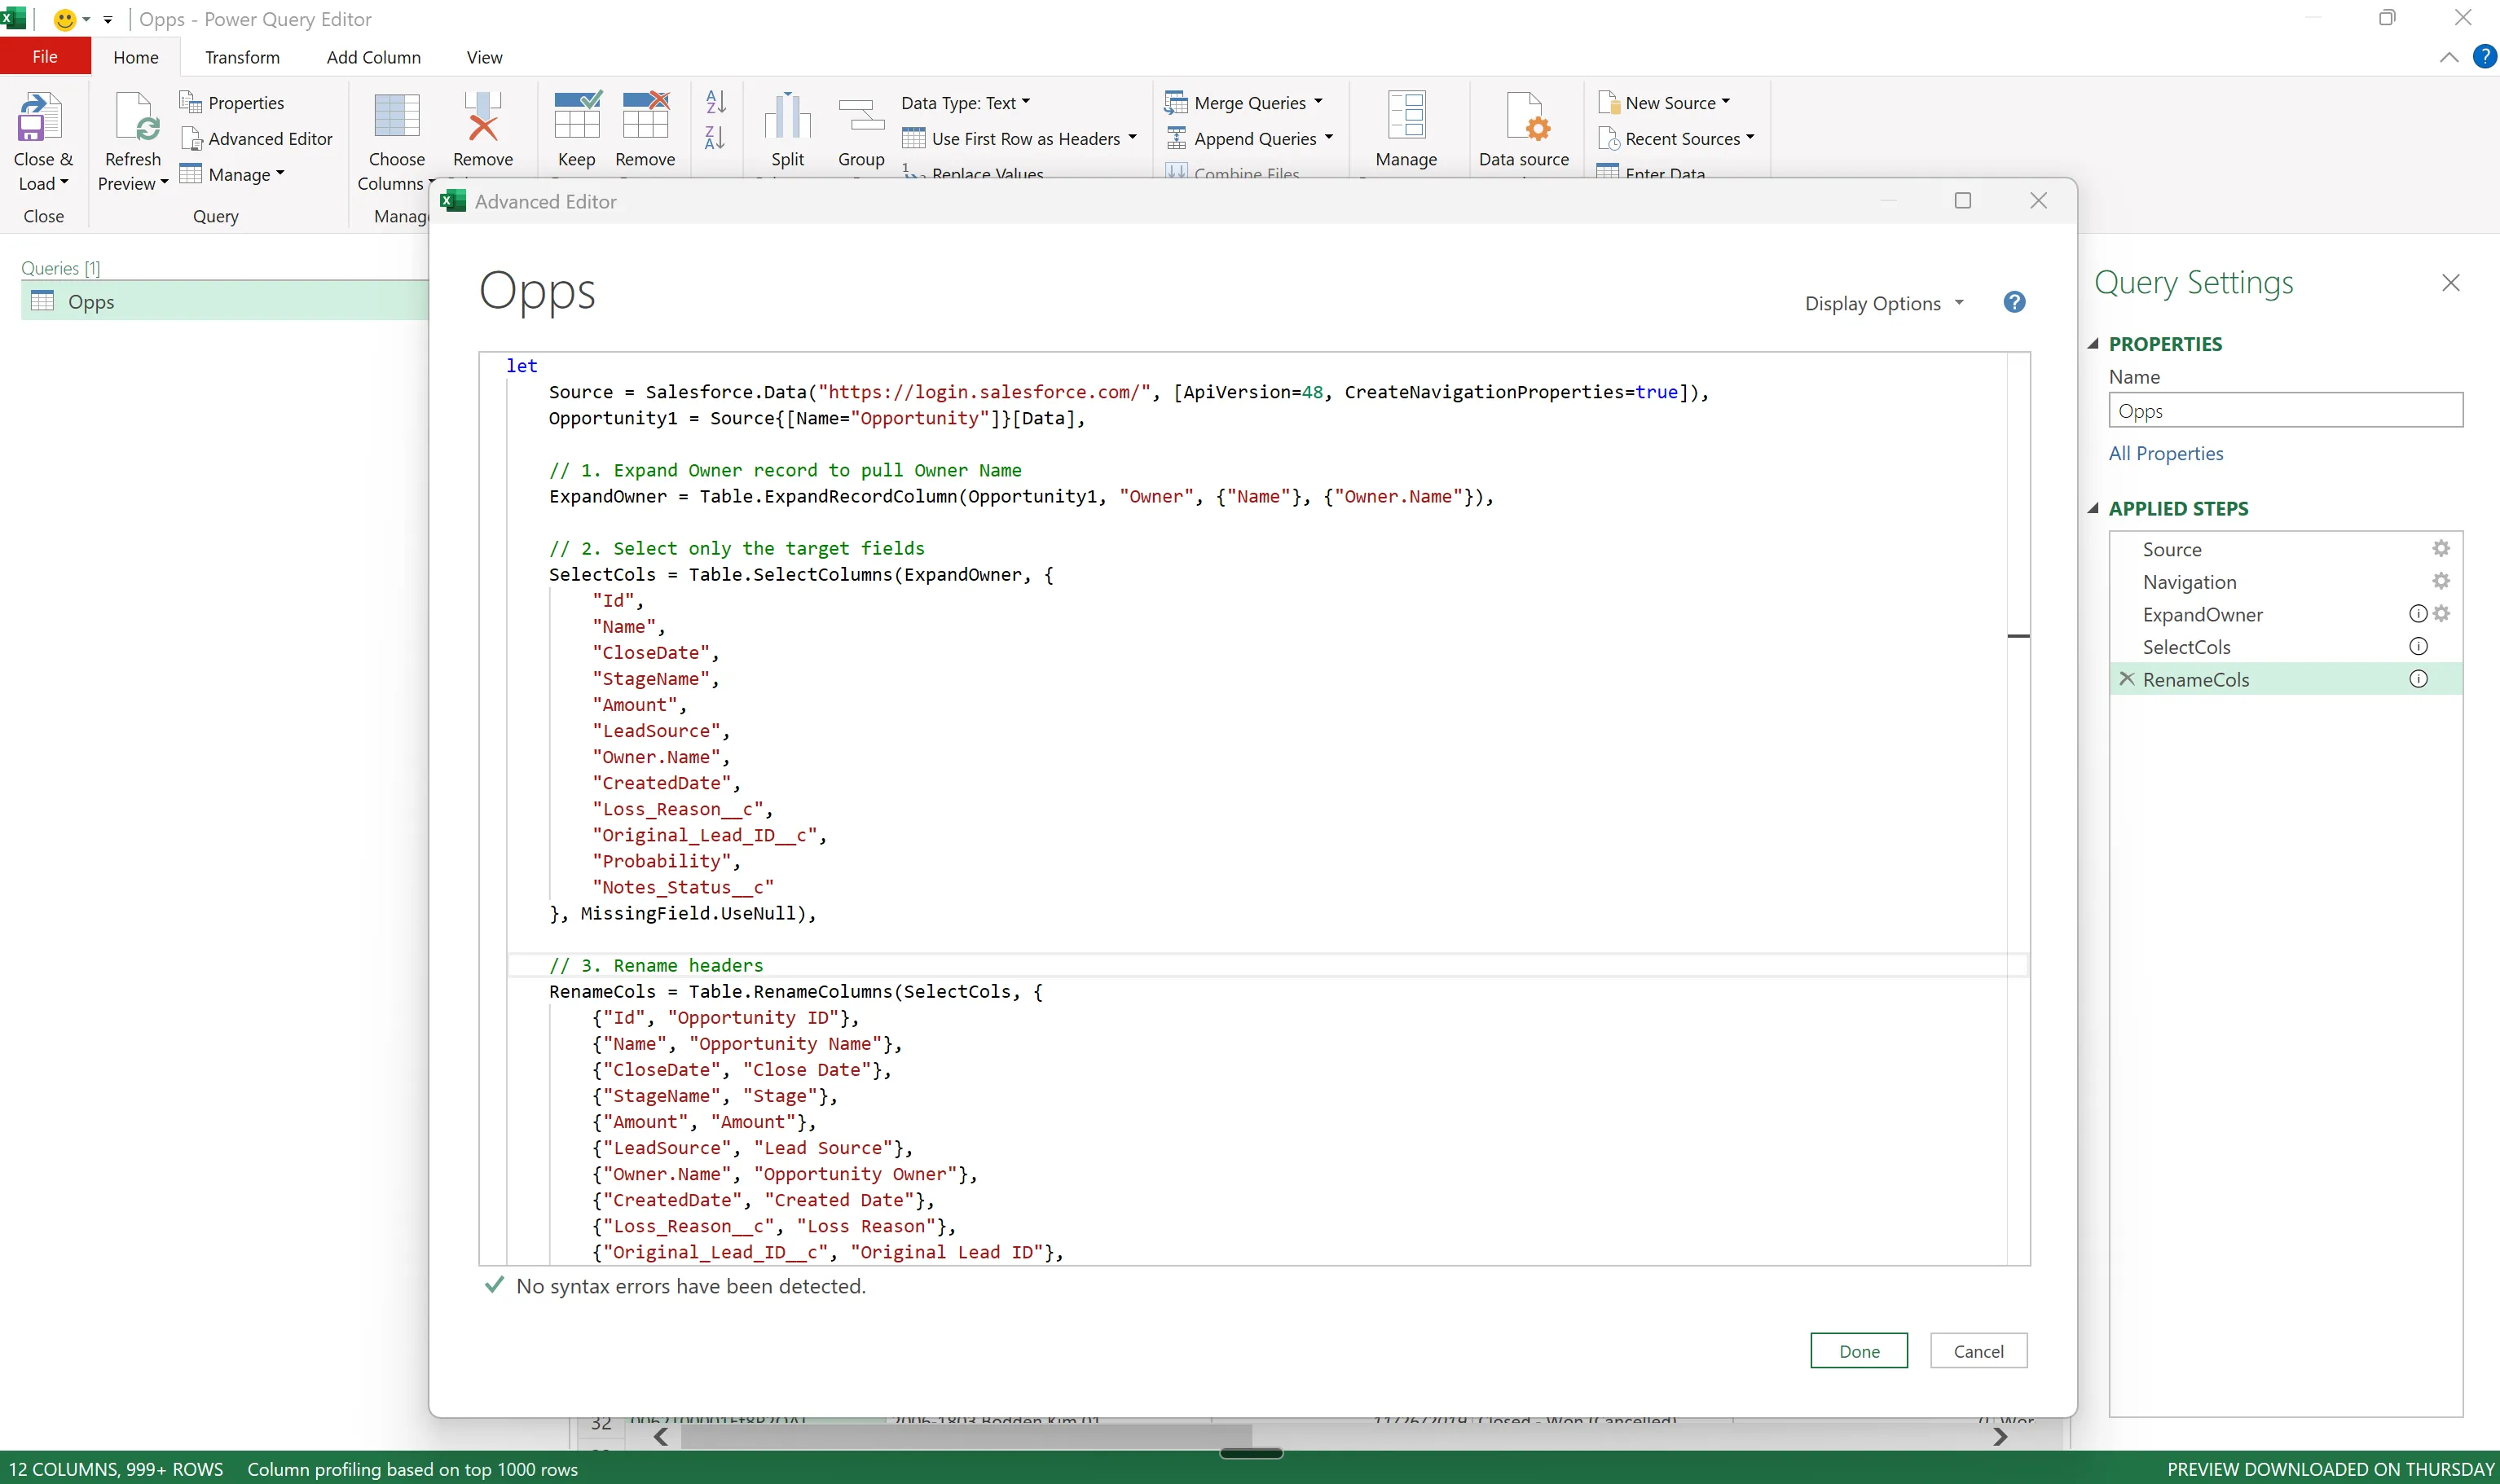
Task: Click the Cancel button
Action: (x=1978, y=1350)
